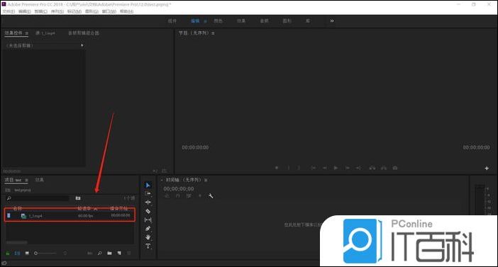Add a marker in the timeline
Viewport: 498px width, 267px height.
coord(200,196)
